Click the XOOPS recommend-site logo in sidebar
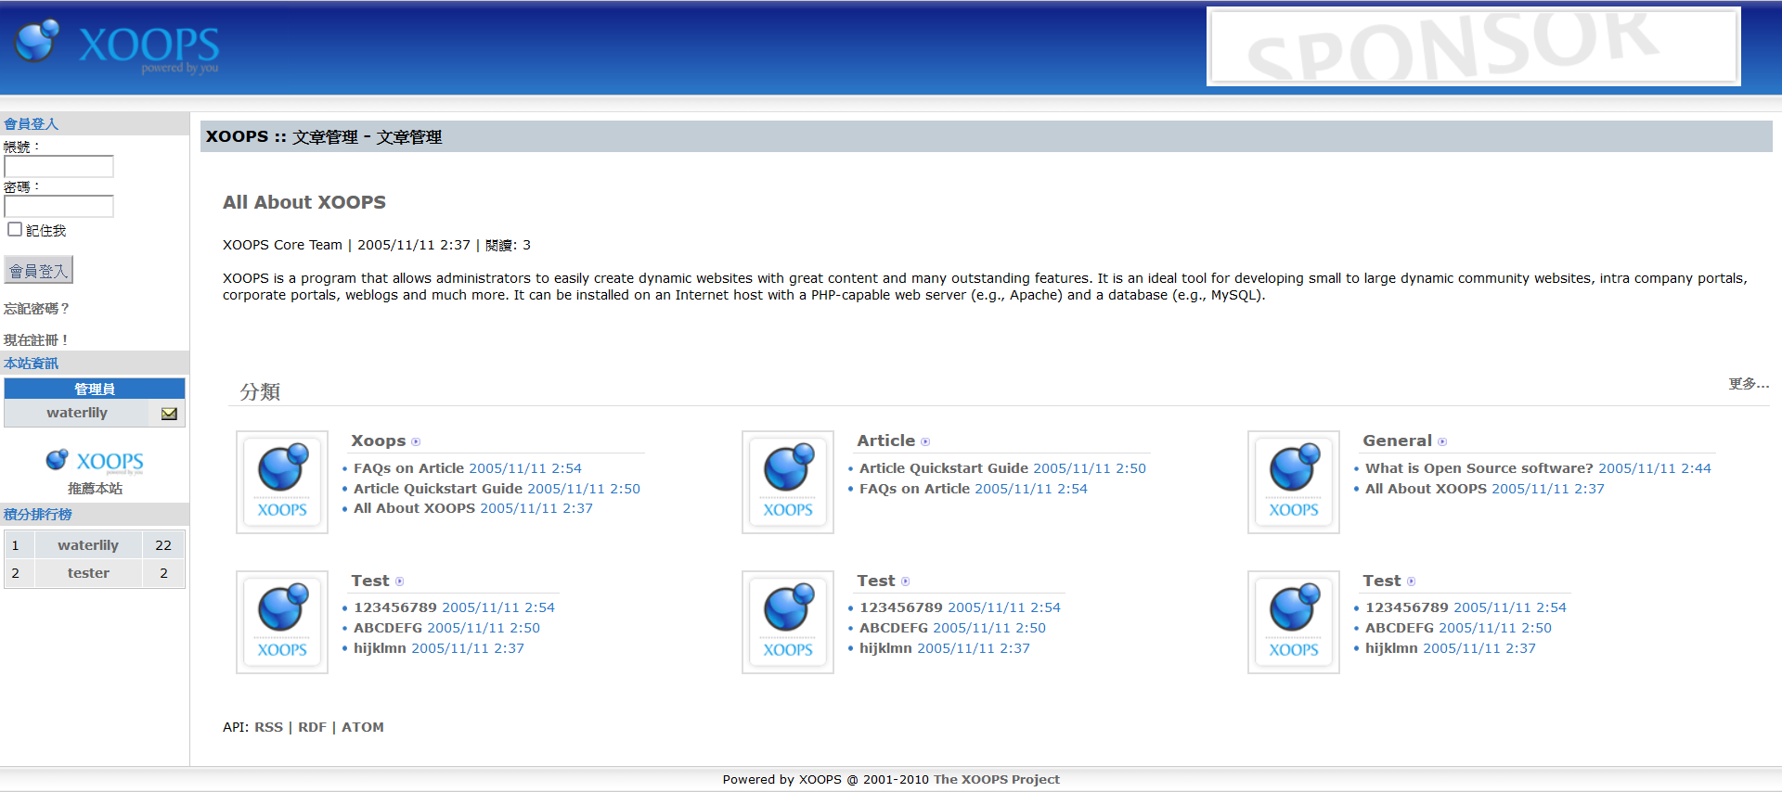1782x792 pixels. coord(95,461)
